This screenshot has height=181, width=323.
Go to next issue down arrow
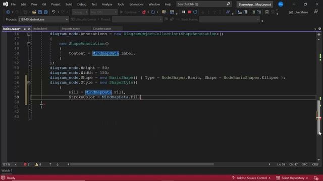(58, 164)
